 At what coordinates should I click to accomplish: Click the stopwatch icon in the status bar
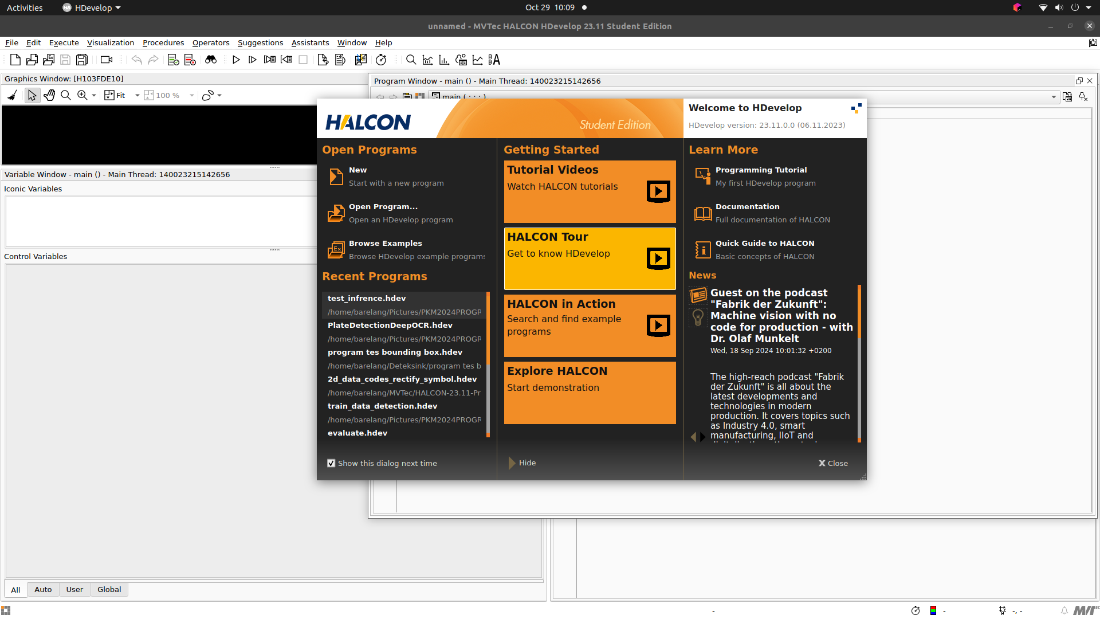[x=916, y=610]
